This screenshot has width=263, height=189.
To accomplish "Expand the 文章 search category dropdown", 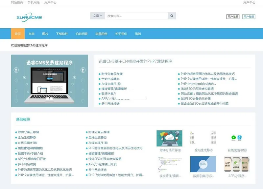I will pos(98,16).
